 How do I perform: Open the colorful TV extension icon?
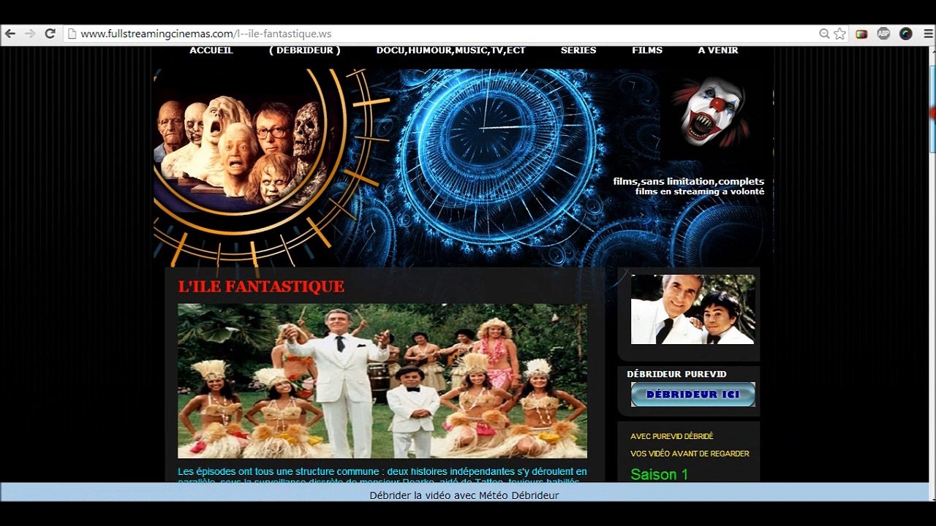(x=861, y=34)
